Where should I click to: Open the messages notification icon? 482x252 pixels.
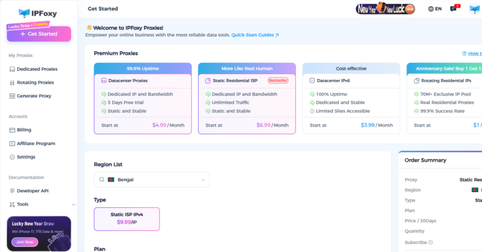coord(454,9)
